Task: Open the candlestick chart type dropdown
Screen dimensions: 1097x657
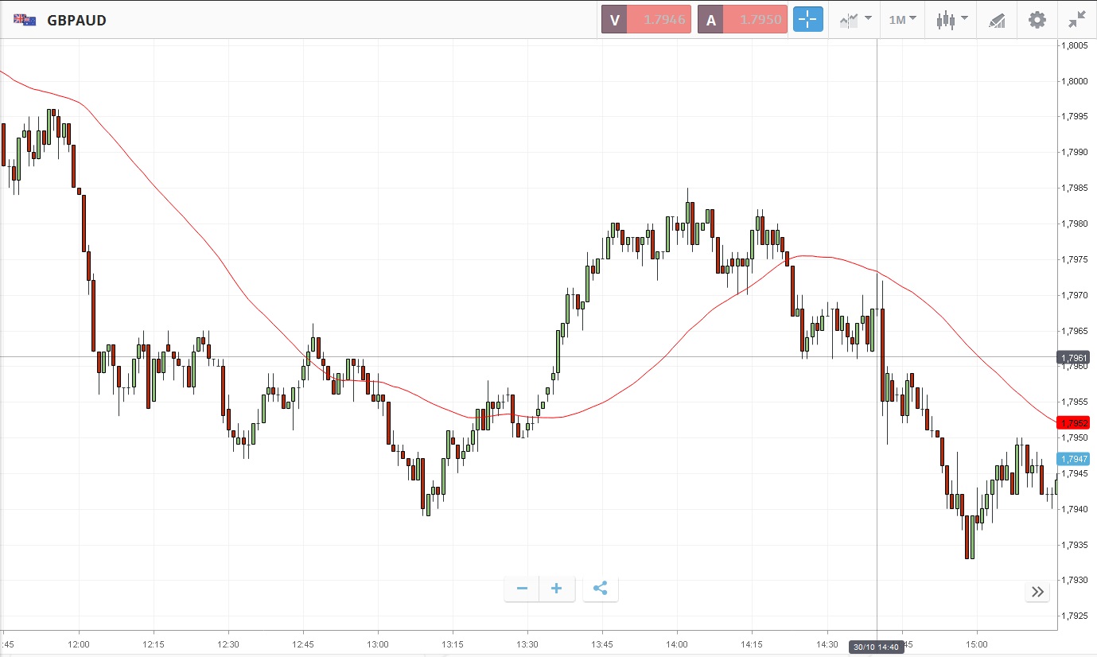Action: pyautogui.click(x=951, y=20)
